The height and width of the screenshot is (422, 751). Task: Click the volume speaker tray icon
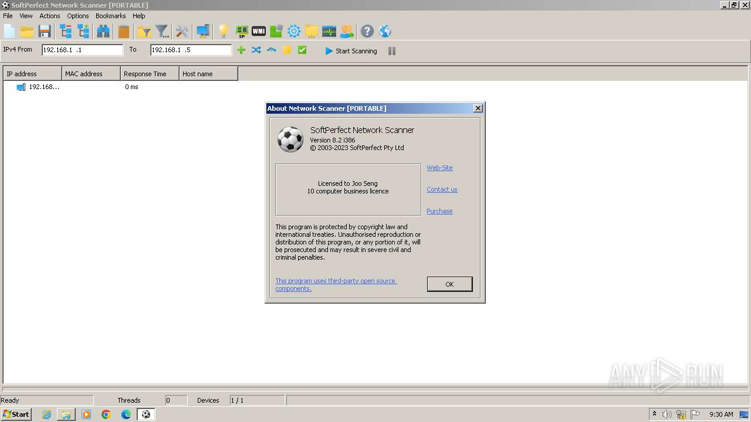[667, 414]
